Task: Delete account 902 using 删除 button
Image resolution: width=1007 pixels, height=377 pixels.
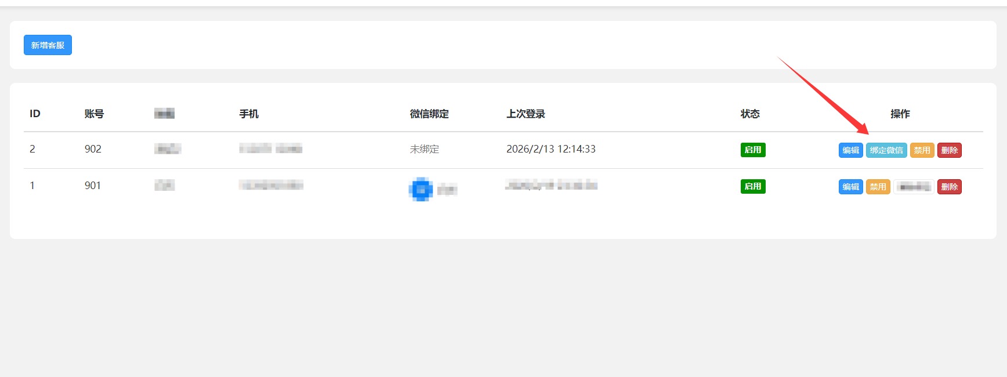Action: point(949,150)
